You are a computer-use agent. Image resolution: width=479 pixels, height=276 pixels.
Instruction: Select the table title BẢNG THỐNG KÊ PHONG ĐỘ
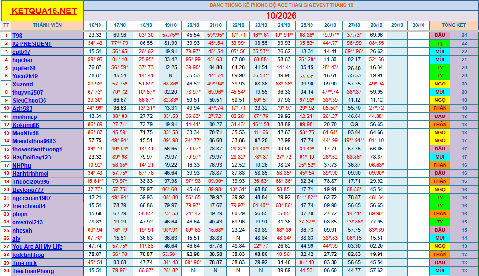281,5
